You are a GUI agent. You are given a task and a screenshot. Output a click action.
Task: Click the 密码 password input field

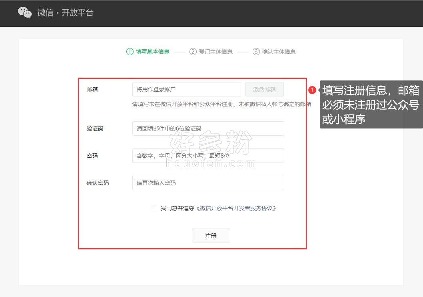(x=208, y=156)
